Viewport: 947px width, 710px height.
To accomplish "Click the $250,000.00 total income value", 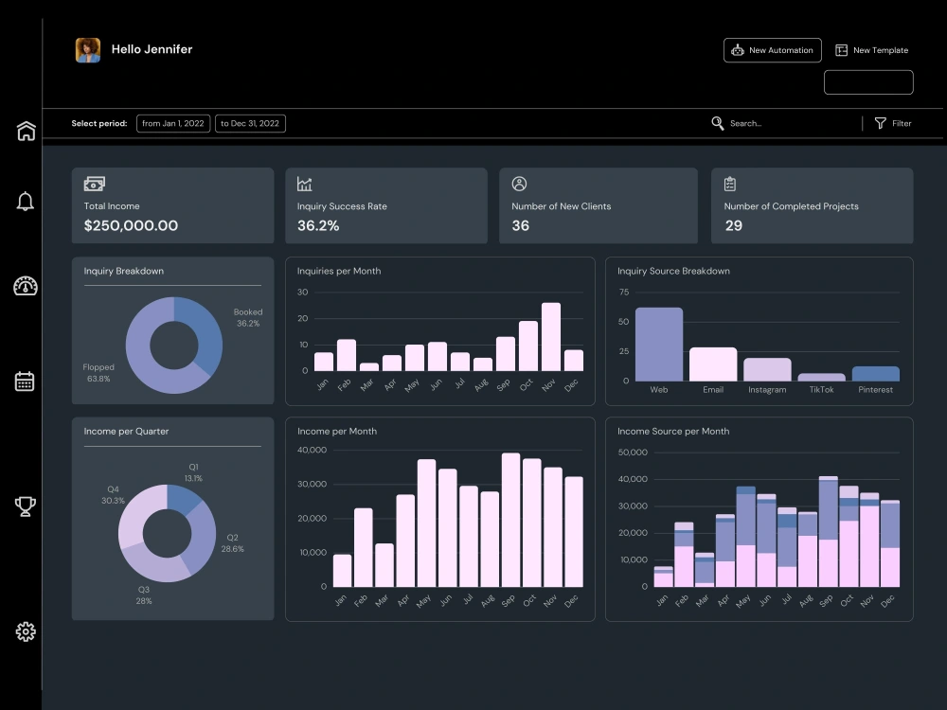I will click(131, 226).
